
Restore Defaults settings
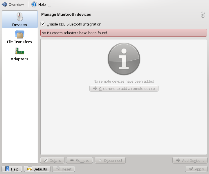[37, 169]
